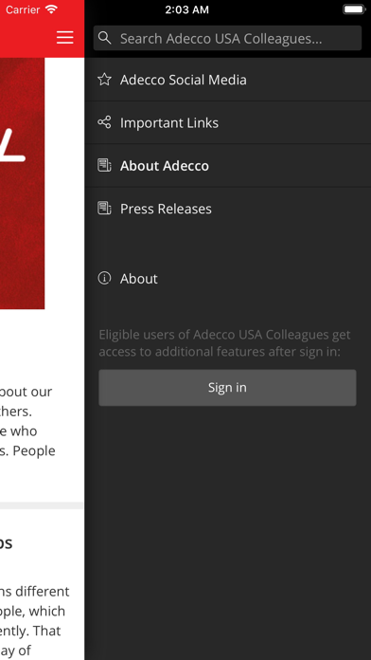Screen dimensions: 371x660
Task: Click the Sign in button
Action: pos(227,388)
